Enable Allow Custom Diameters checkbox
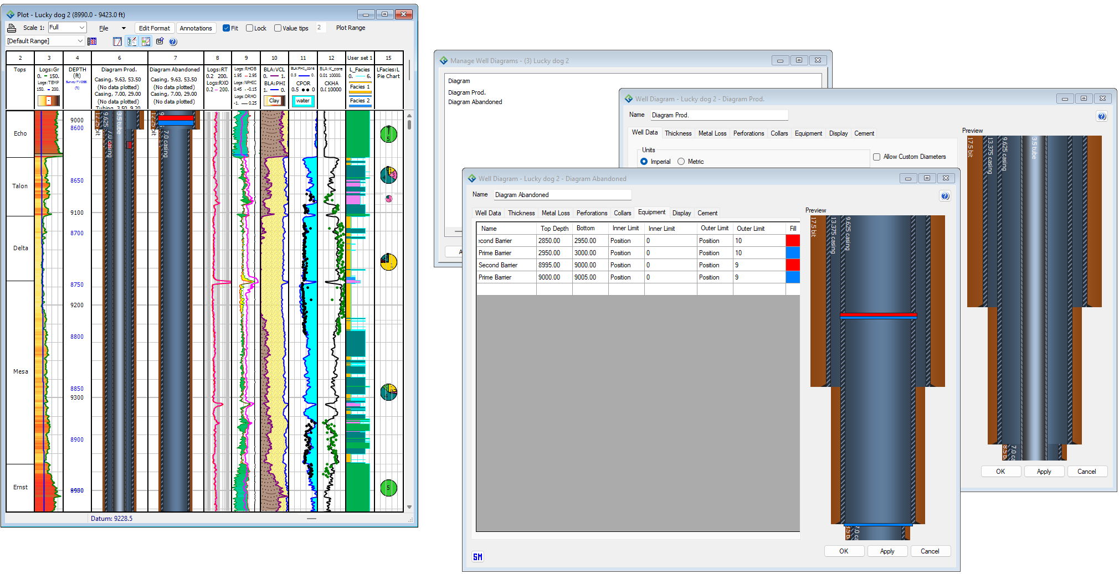1119x574 pixels. point(876,157)
